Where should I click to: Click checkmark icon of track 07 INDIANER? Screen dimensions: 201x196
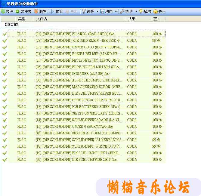[x=5, y=74]
